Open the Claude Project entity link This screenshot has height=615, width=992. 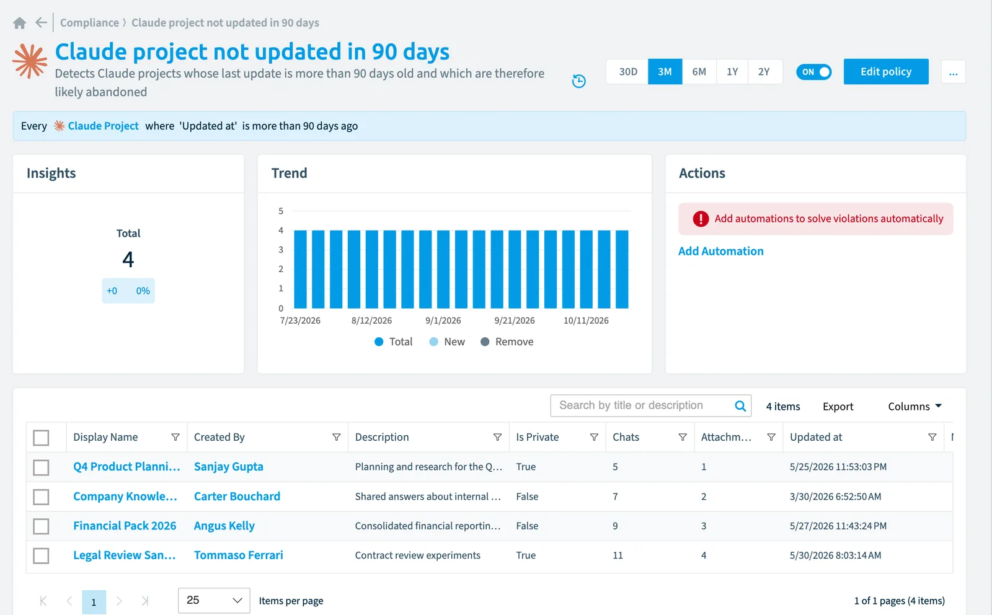[x=103, y=126]
